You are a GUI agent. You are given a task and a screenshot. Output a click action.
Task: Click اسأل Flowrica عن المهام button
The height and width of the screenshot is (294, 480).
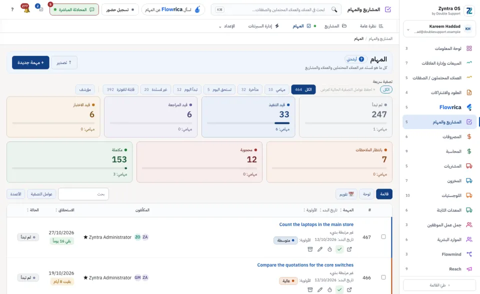(x=173, y=9)
